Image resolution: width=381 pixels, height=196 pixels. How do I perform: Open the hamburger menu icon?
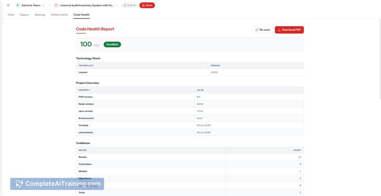(8, 5)
